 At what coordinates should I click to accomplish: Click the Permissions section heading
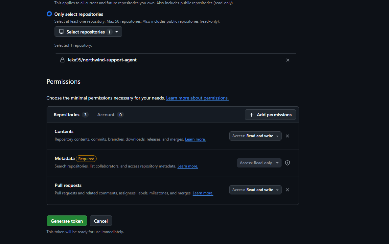[x=63, y=81]
